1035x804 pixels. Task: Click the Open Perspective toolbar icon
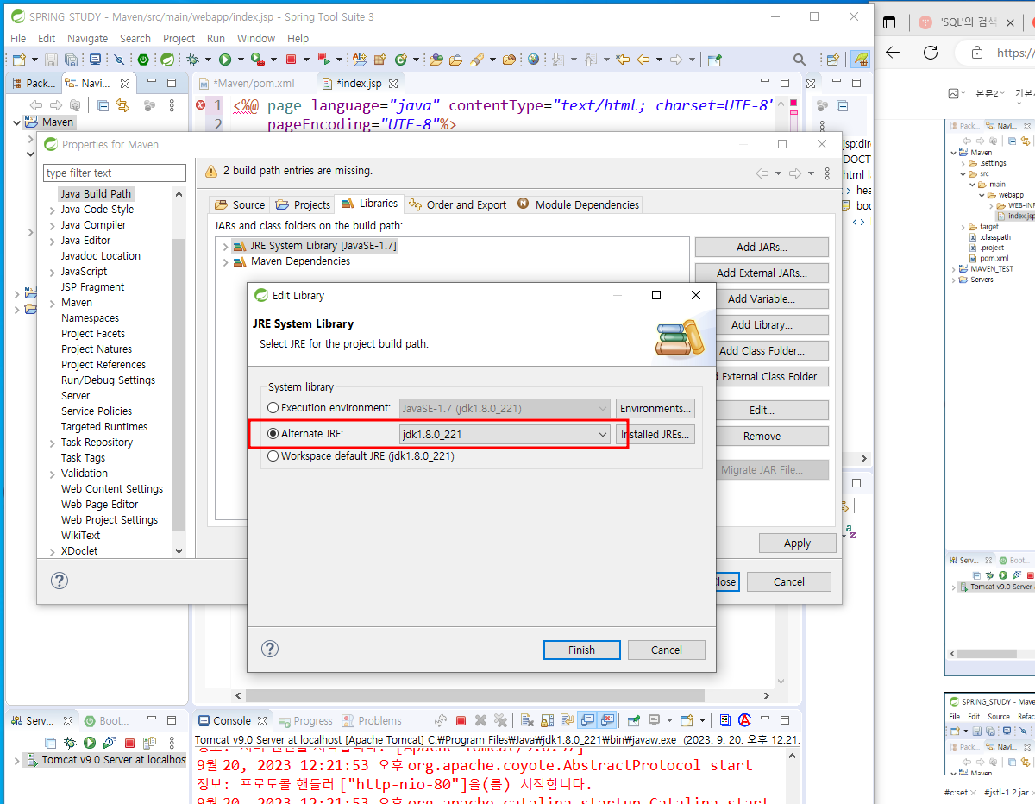click(832, 60)
